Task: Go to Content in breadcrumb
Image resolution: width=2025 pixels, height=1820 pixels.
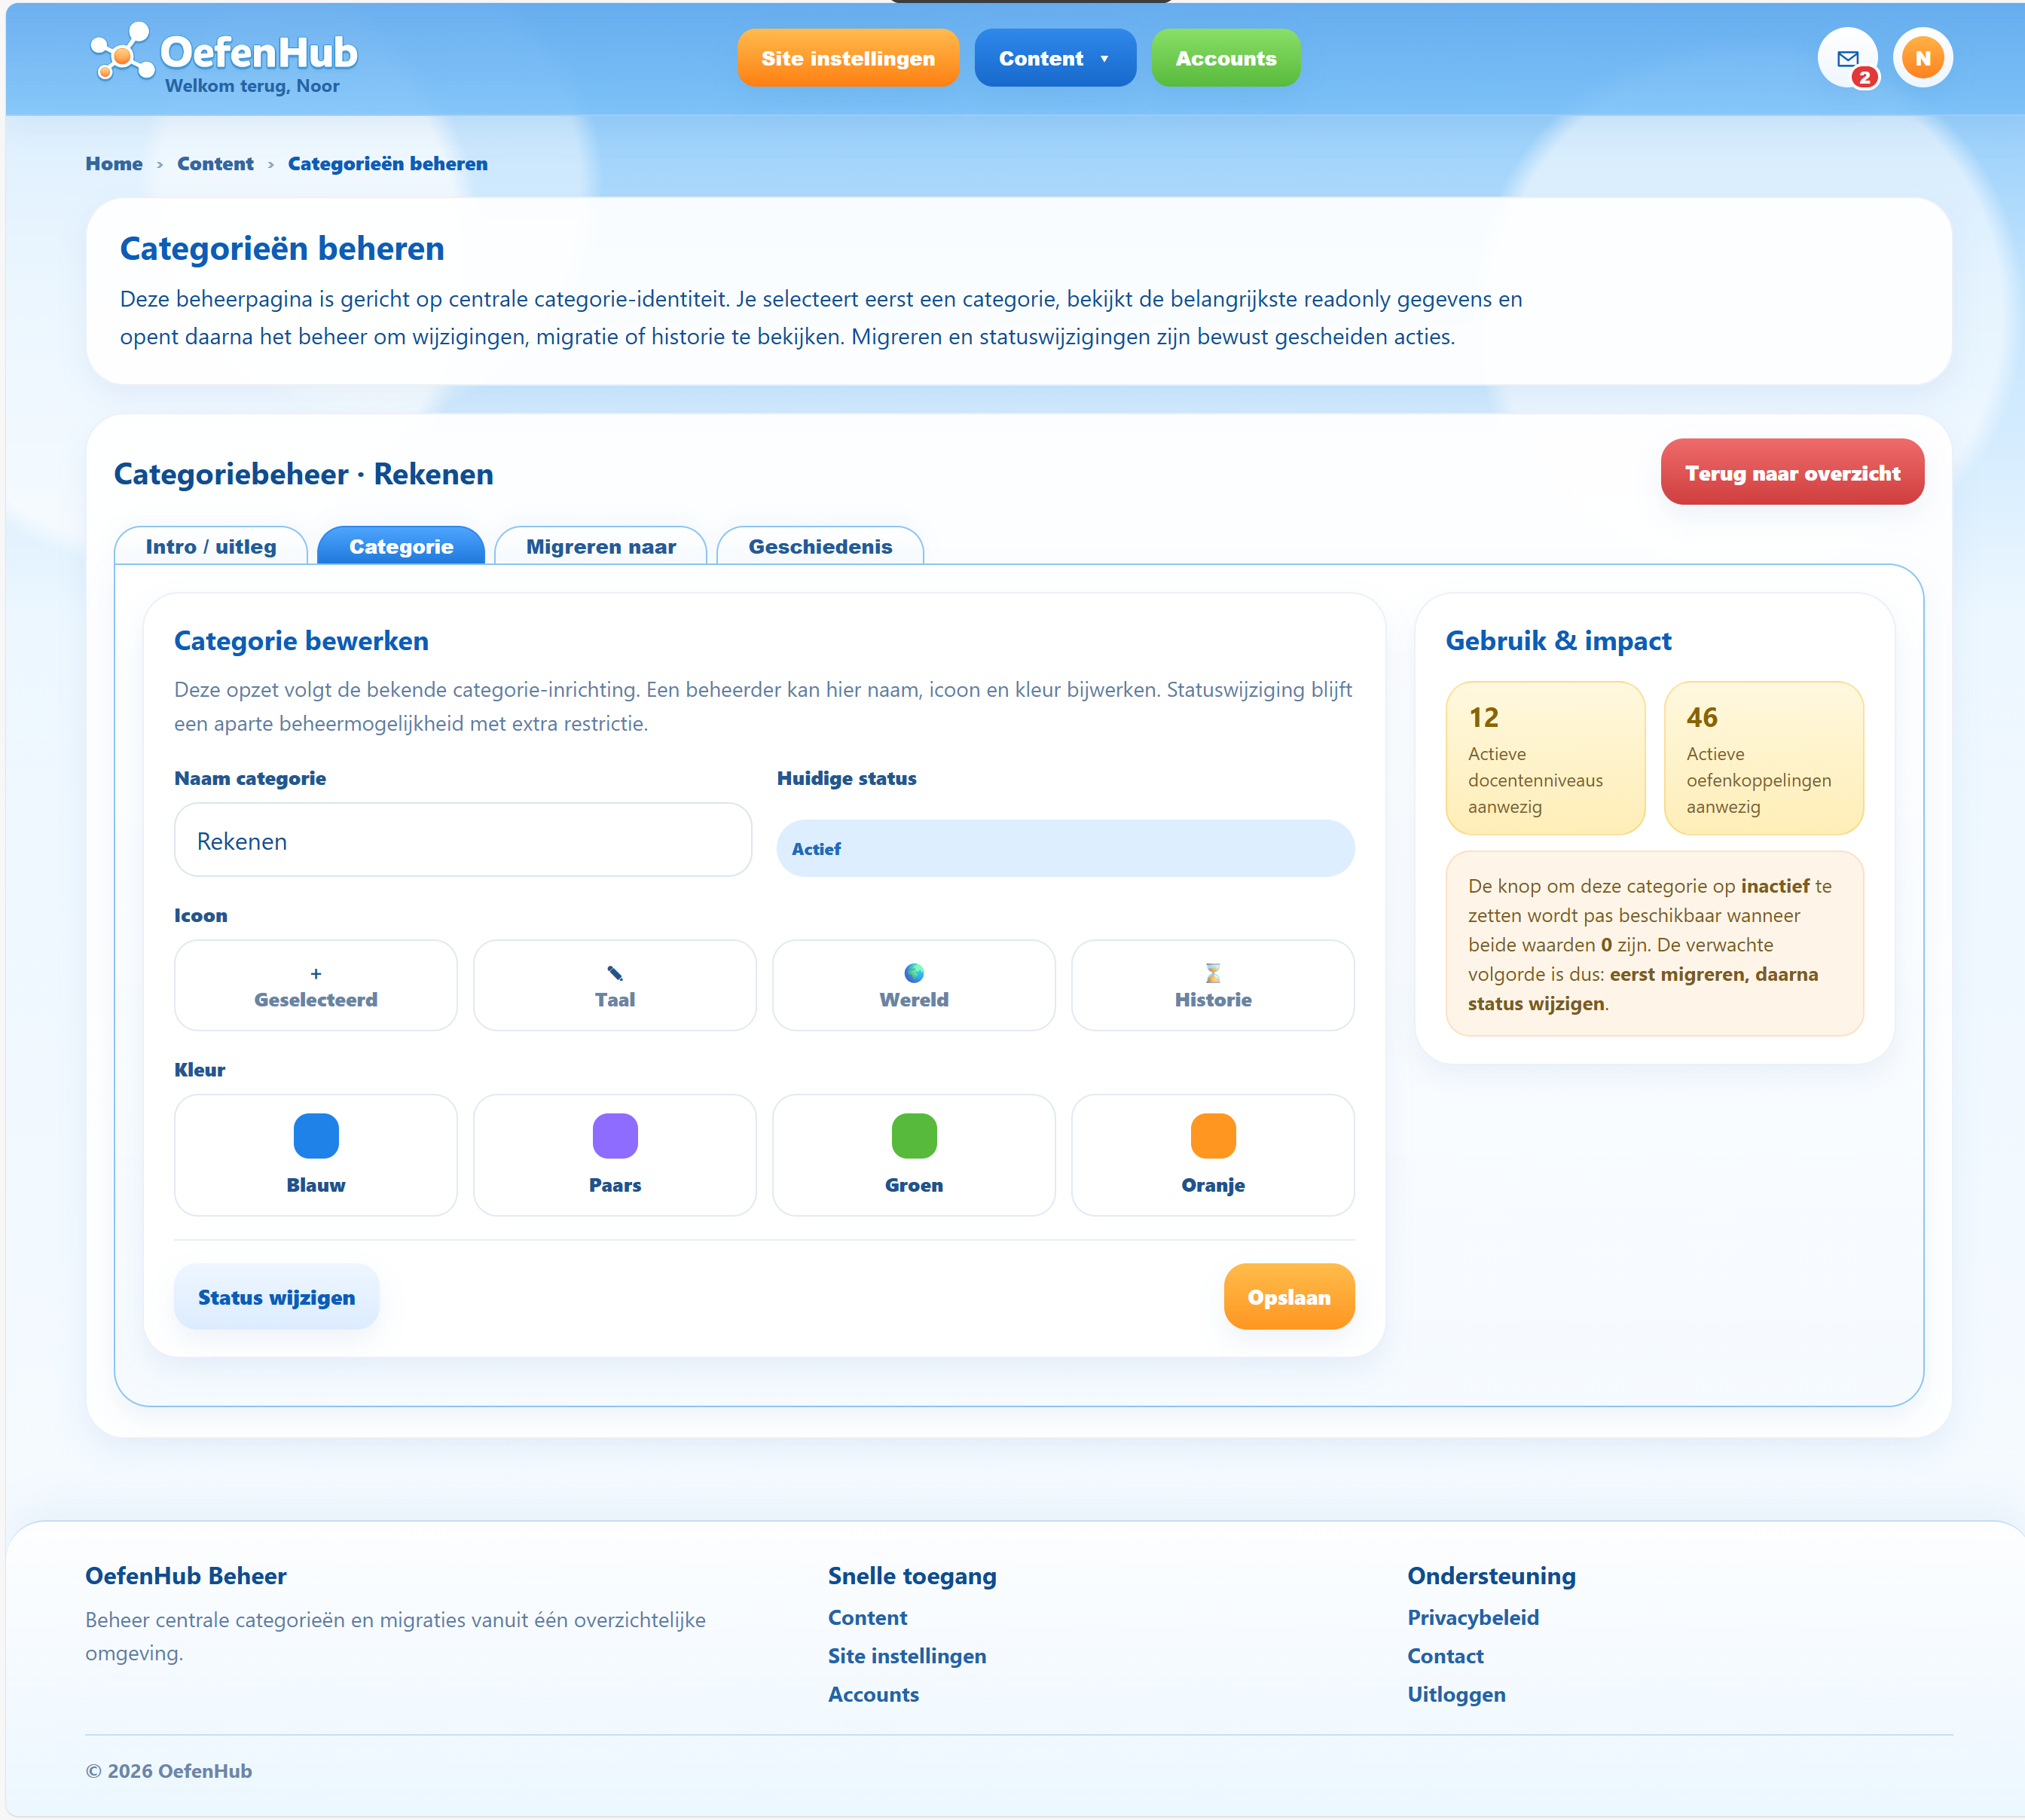Action: [215, 164]
